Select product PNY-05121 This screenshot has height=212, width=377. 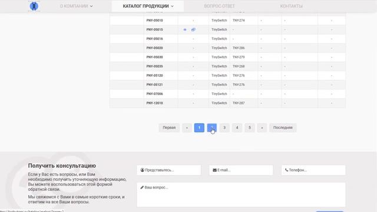[154, 85]
